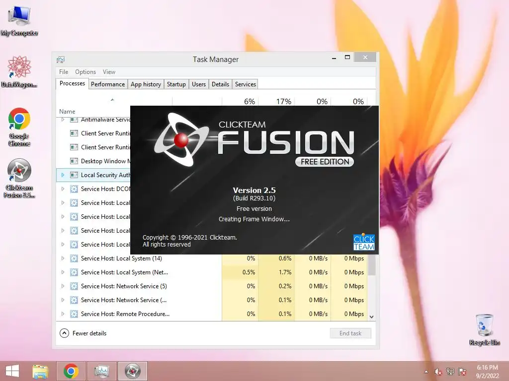Switch to the App history tab

point(146,84)
